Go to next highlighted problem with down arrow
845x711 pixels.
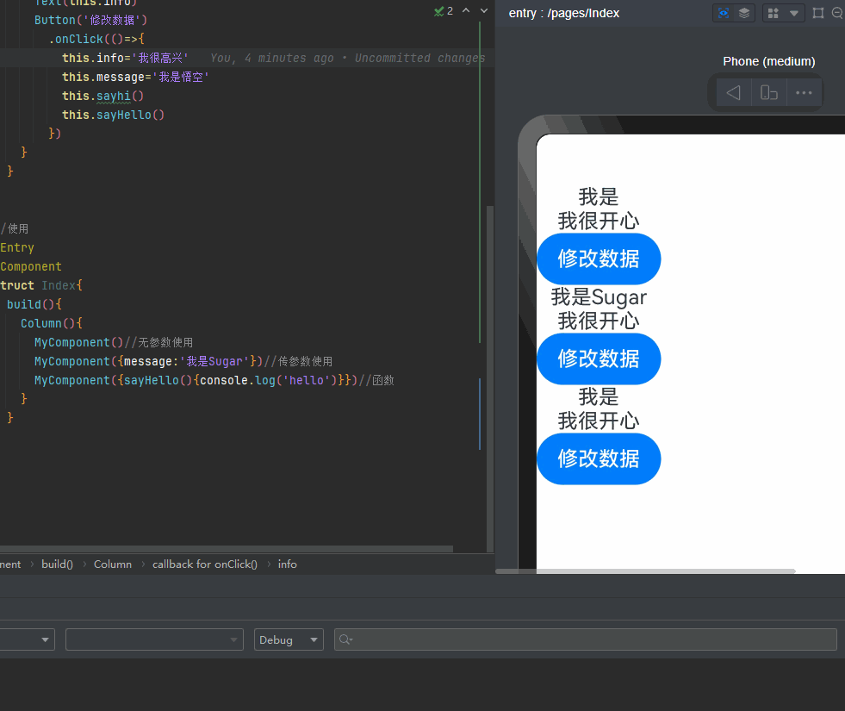tap(484, 11)
